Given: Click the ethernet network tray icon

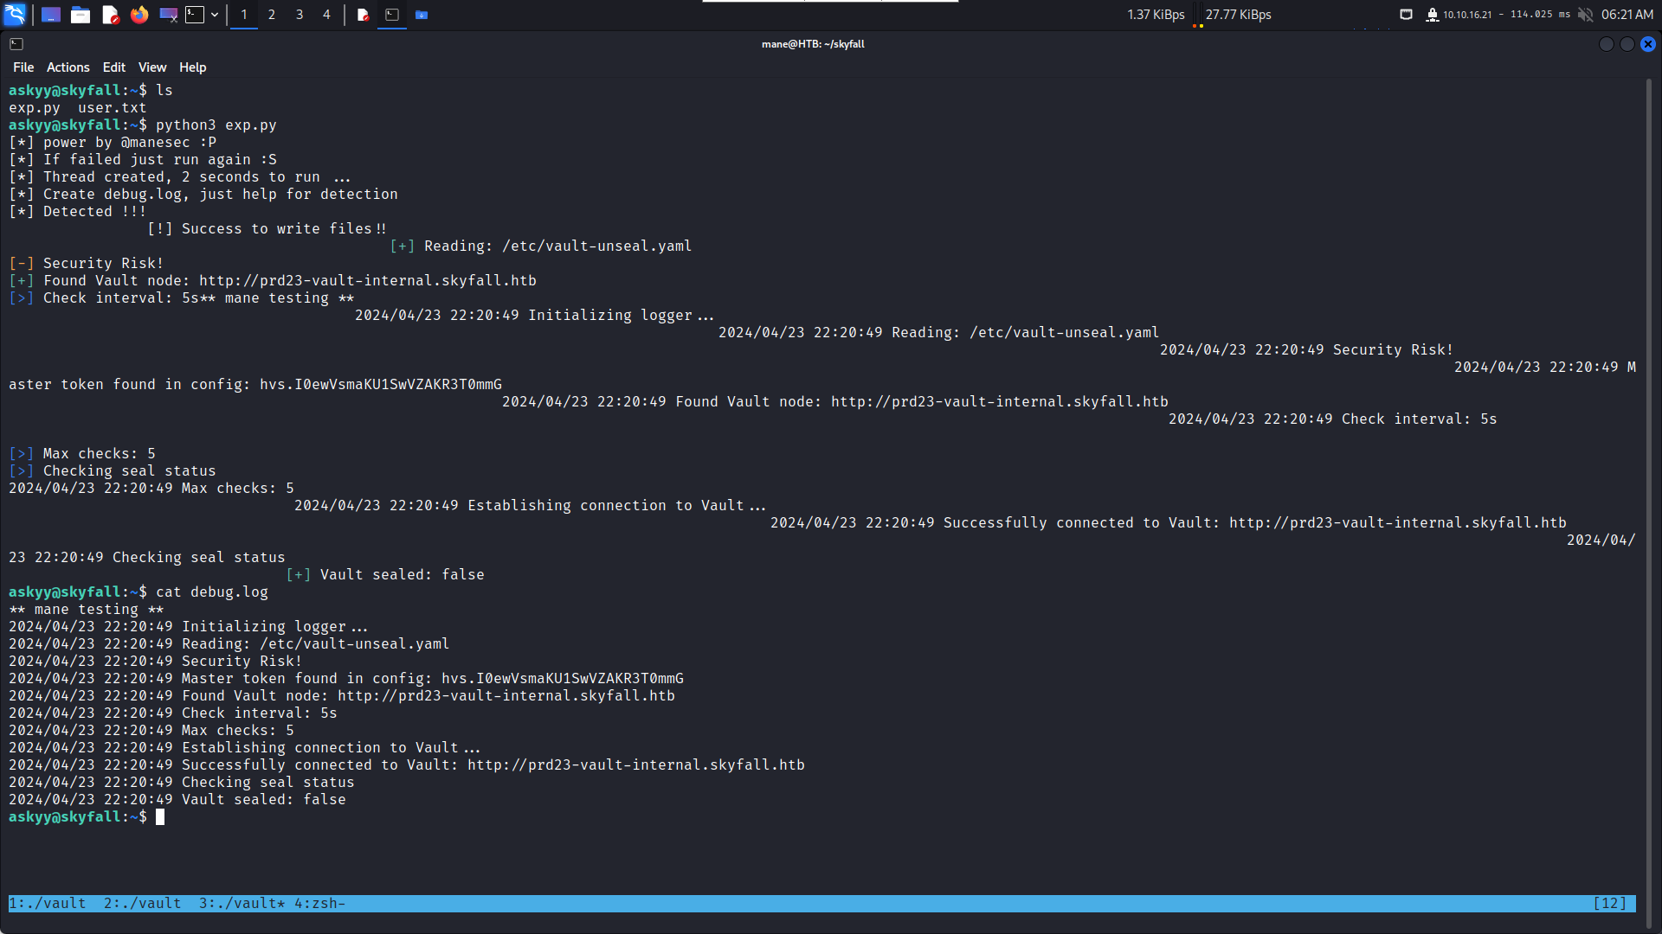Looking at the screenshot, I should (1407, 15).
